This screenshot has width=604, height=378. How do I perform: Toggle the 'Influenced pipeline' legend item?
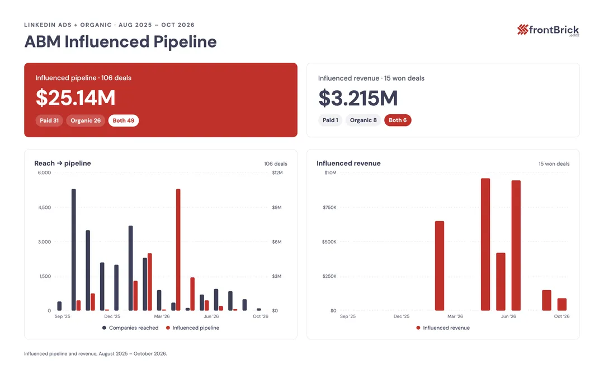click(x=192, y=328)
